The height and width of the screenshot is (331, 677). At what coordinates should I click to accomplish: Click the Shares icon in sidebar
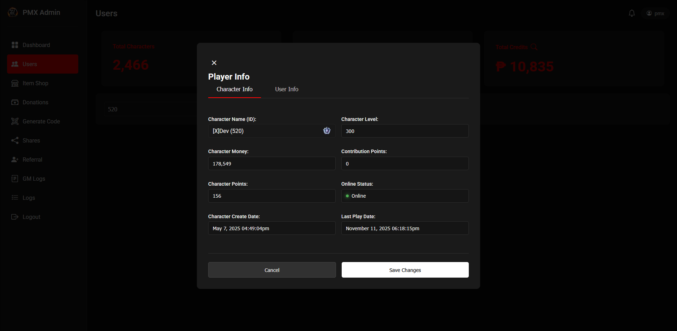point(15,140)
